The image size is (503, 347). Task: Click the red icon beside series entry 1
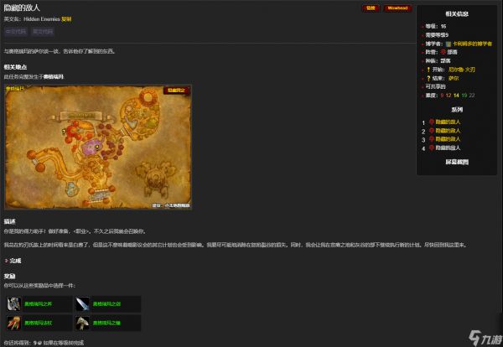tap(432, 122)
